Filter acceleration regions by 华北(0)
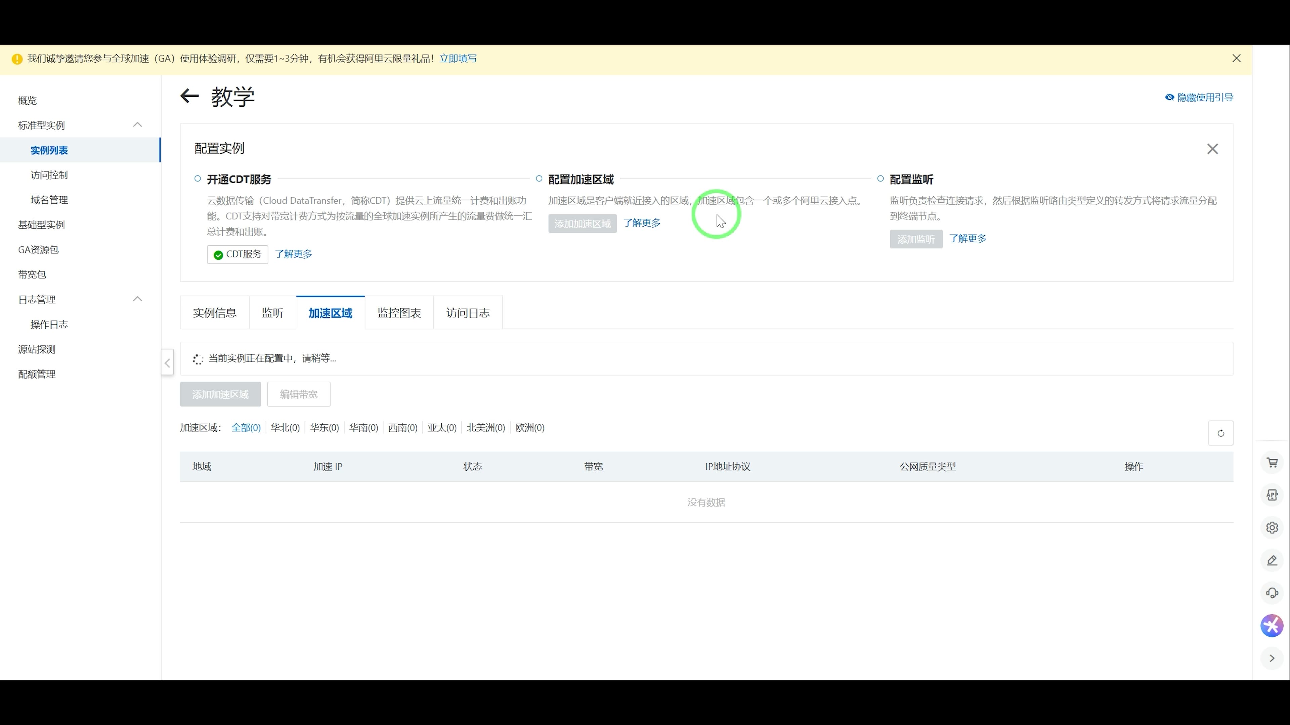Image resolution: width=1290 pixels, height=725 pixels. pos(285,428)
